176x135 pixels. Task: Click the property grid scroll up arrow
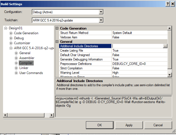click(169, 28)
